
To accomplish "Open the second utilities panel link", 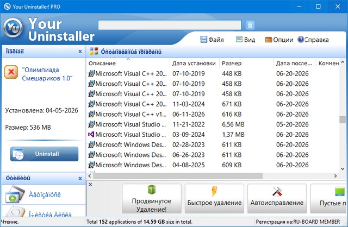I will pos(50,215).
